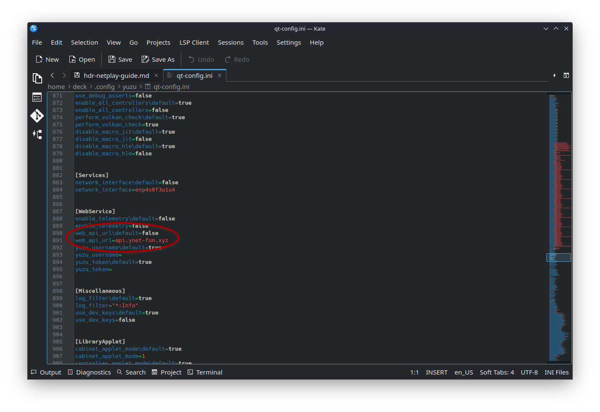Viewport: 600px width, 412px height.
Task: Click the 1:1 cursor position indicator
Action: (x=414, y=372)
